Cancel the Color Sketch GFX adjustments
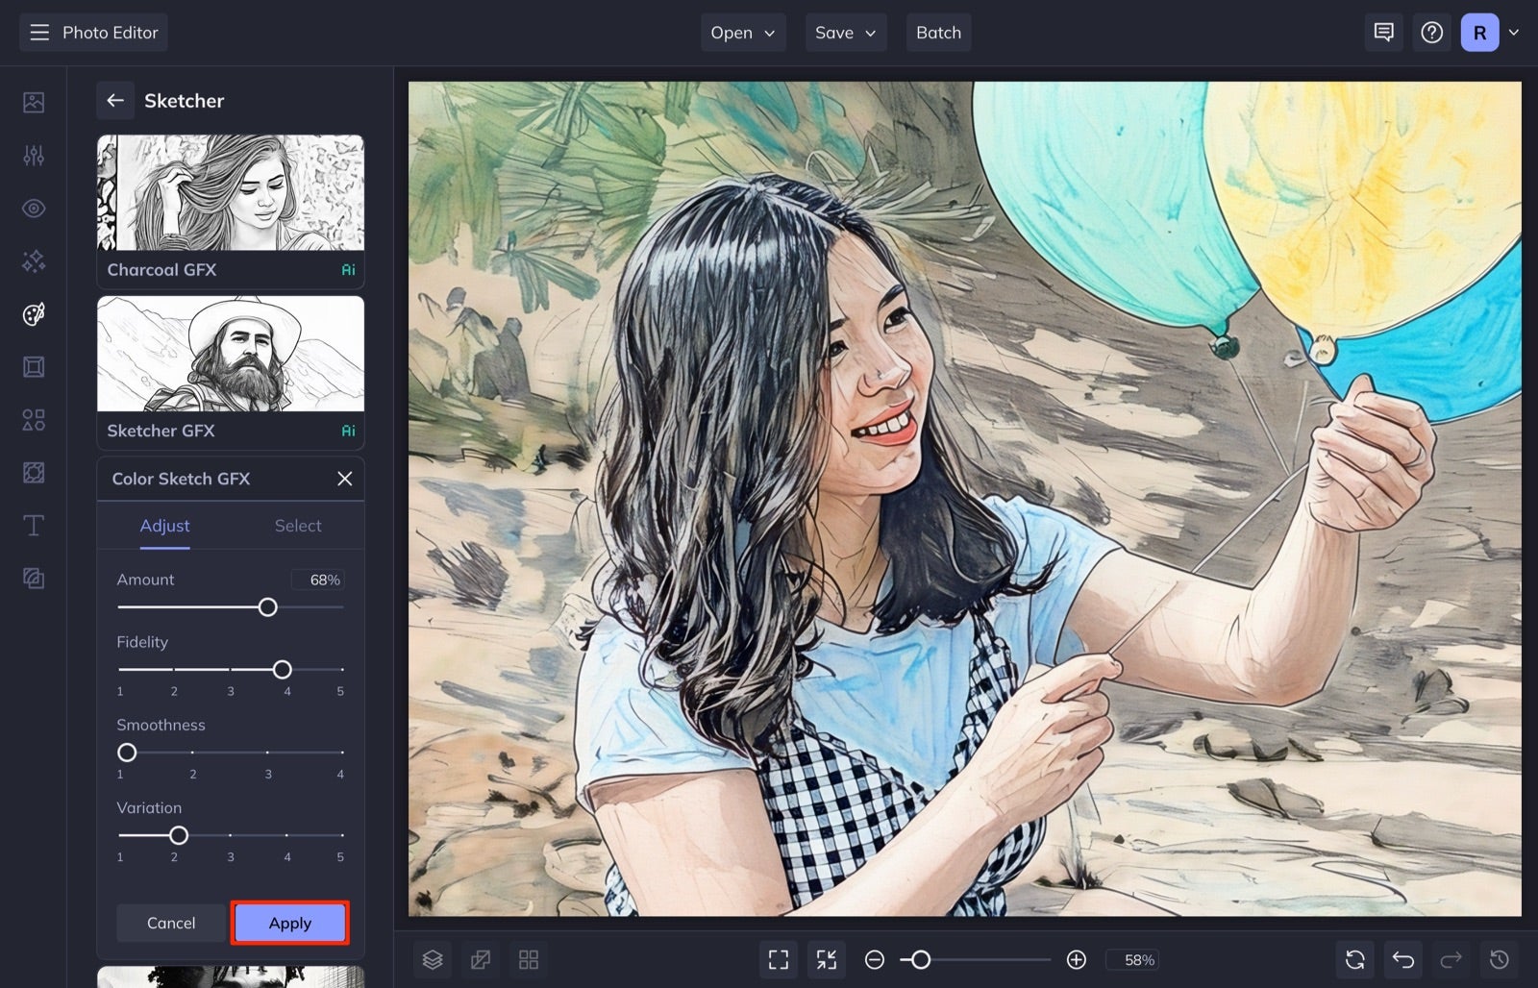This screenshot has height=988, width=1538. [x=171, y=923]
